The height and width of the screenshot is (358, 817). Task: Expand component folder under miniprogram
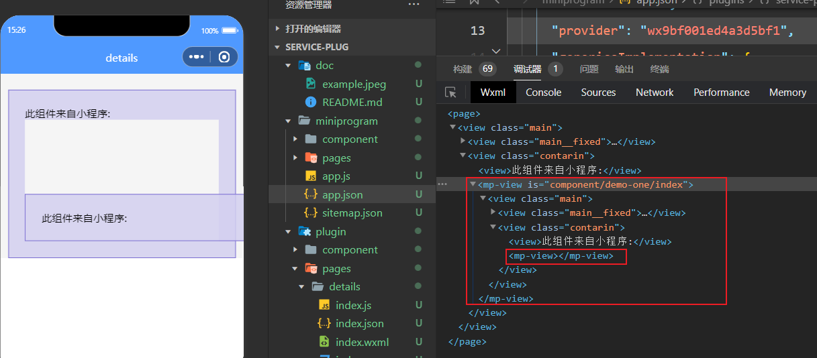pyautogui.click(x=295, y=139)
